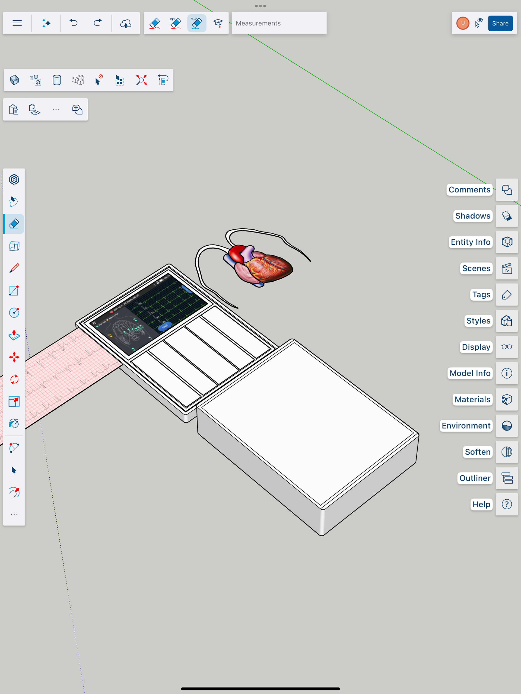Select the Push/Pull tool

pyautogui.click(x=14, y=335)
